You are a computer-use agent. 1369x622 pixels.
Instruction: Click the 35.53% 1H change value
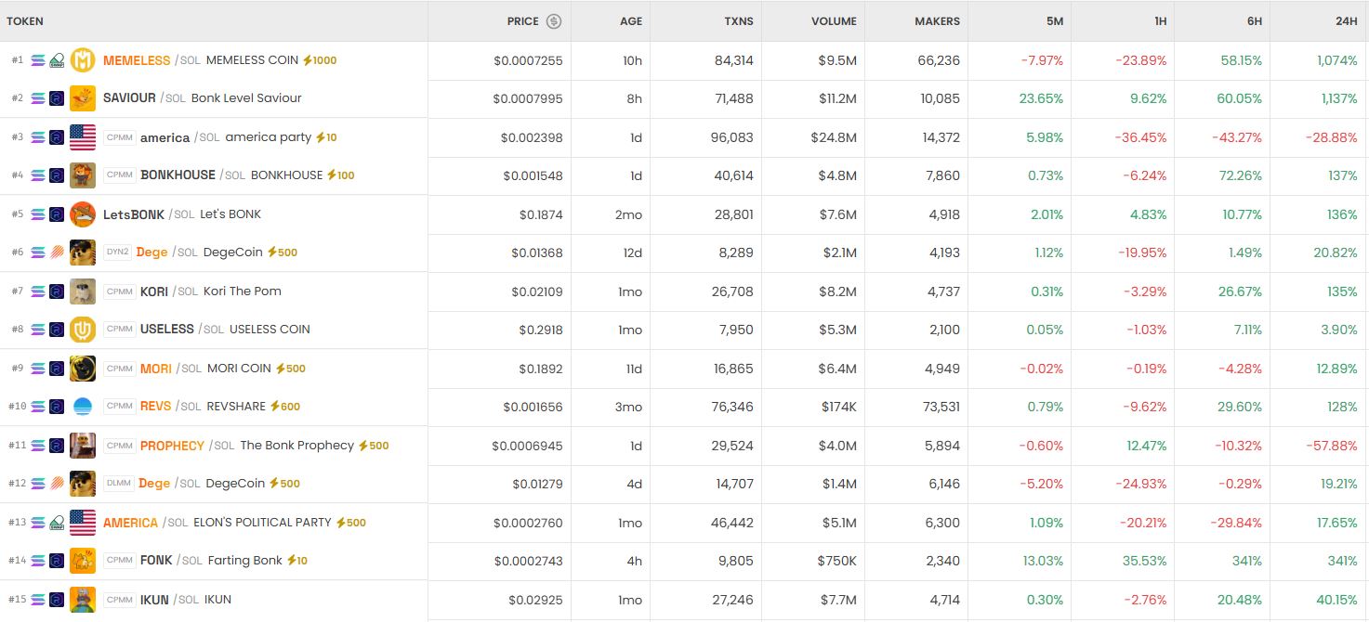[1145, 561]
